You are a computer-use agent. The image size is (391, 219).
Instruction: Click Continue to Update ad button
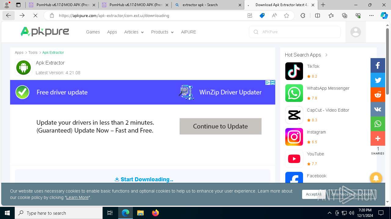coord(221,126)
